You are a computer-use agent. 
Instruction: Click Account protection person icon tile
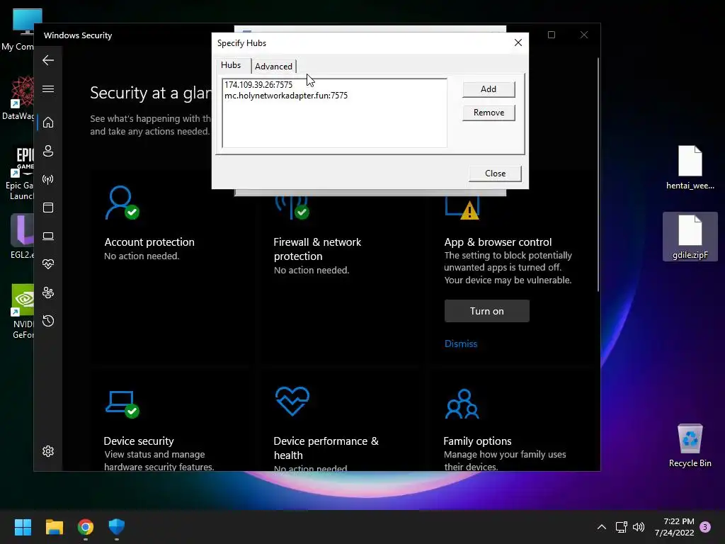coord(122,203)
